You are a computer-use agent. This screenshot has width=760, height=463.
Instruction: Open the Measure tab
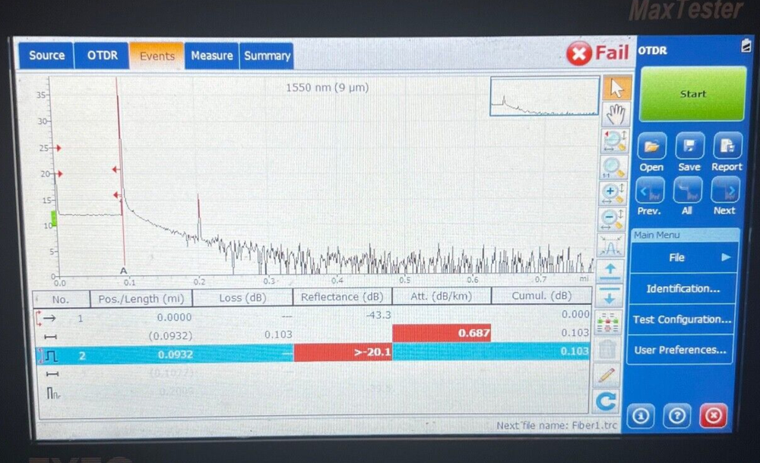click(212, 55)
